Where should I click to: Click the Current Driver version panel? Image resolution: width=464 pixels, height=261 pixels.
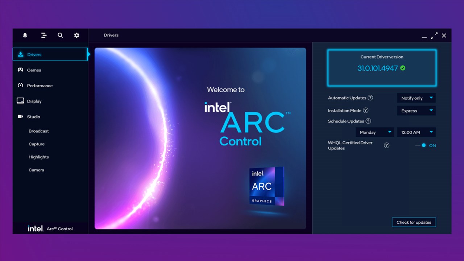pyautogui.click(x=381, y=67)
